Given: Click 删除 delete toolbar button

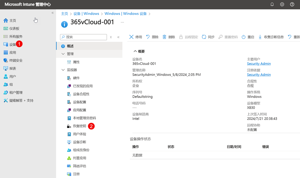Looking at the screenshot, I should 169,37.
